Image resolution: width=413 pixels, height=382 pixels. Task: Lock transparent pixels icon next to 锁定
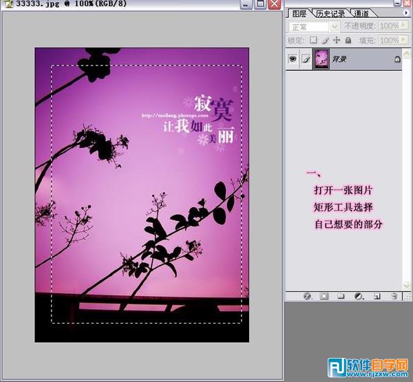pos(313,40)
